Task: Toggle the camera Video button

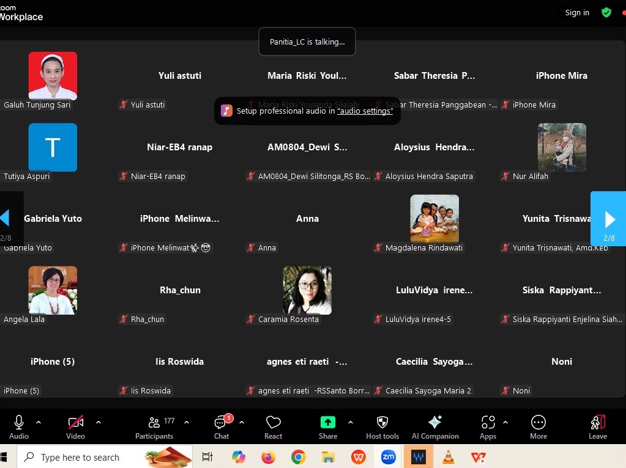Action: pyautogui.click(x=76, y=423)
